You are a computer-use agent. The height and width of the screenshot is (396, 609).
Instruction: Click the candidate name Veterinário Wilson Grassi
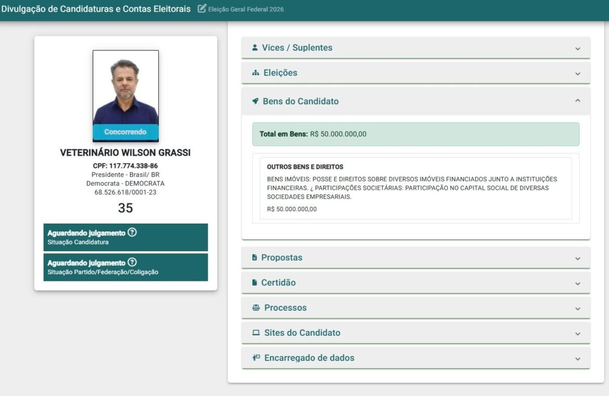click(125, 152)
